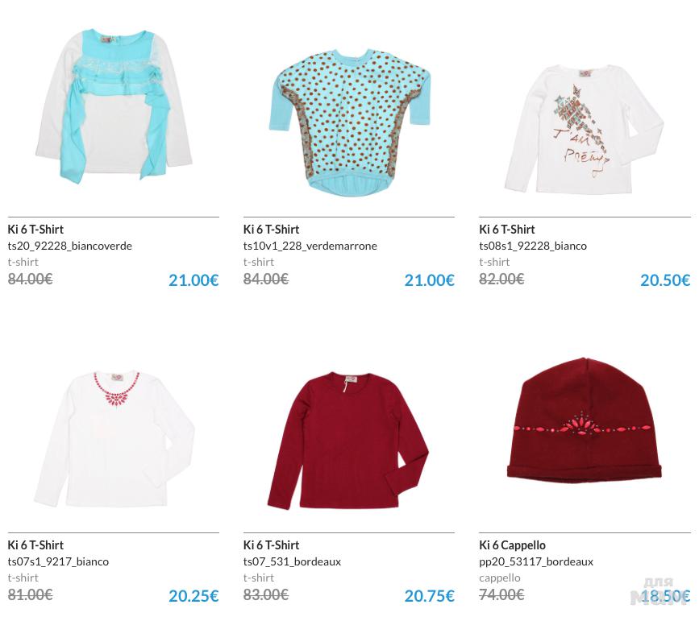Open the Ki 6 Cappello product title

[x=512, y=545]
